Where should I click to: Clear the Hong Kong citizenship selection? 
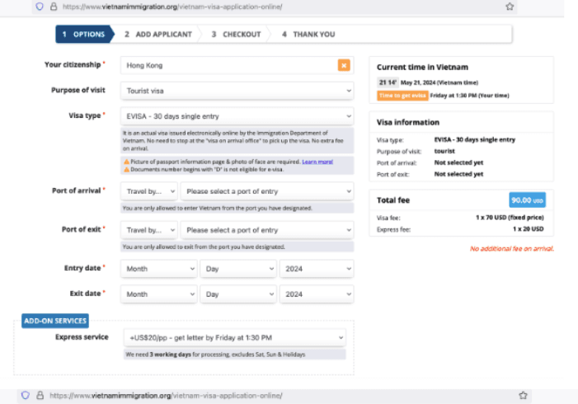[x=344, y=65]
